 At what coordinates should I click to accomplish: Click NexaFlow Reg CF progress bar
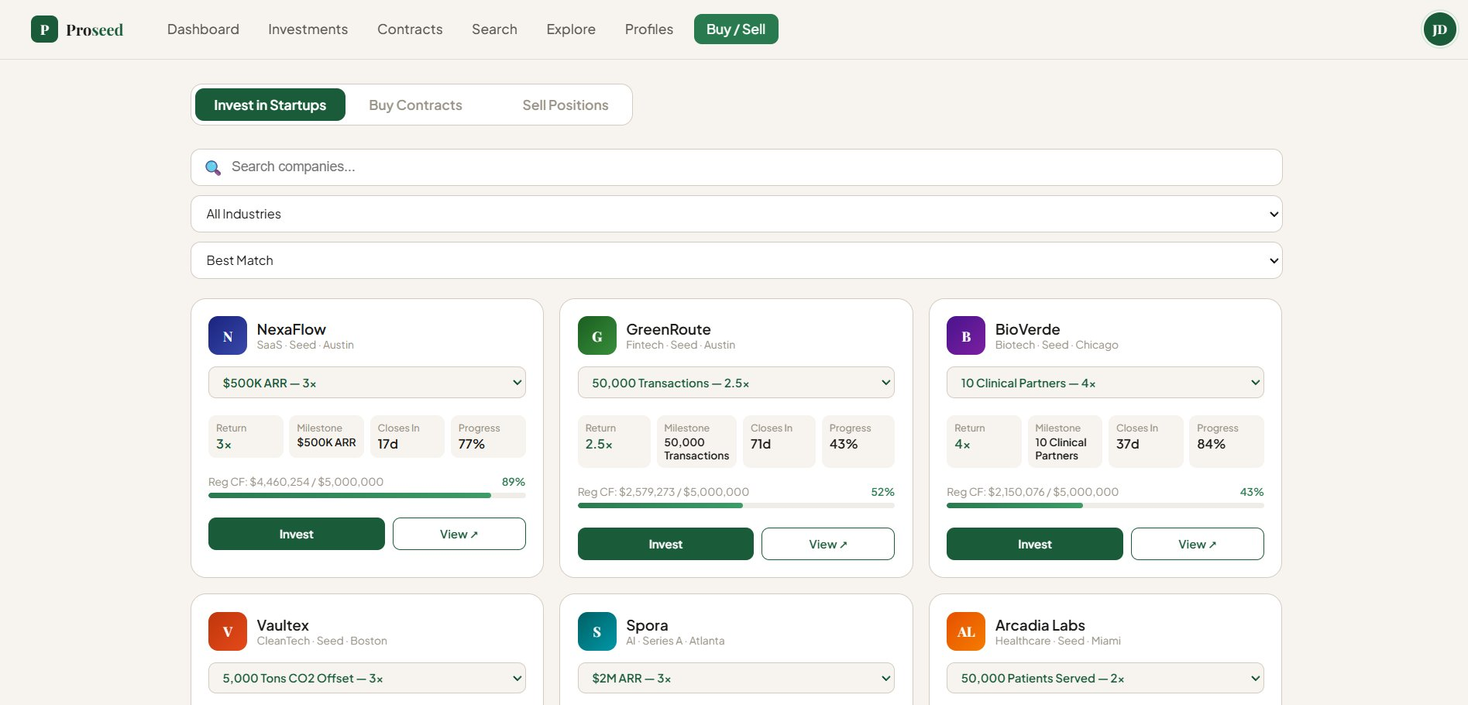click(367, 495)
